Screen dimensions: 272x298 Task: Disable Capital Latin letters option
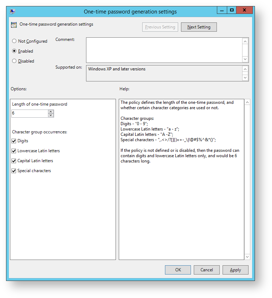[x=14, y=161]
